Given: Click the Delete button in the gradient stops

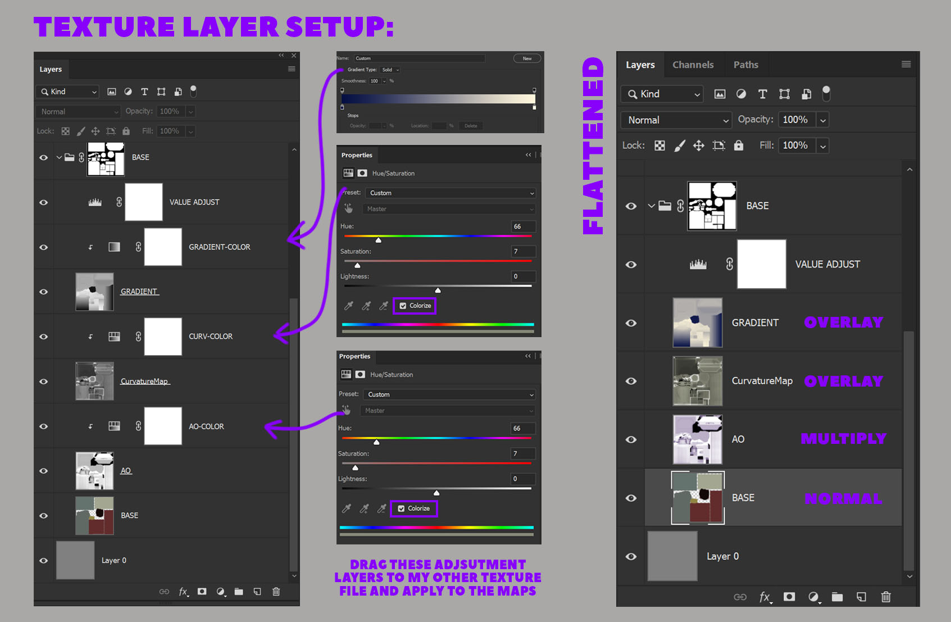Looking at the screenshot, I should point(471,126).
